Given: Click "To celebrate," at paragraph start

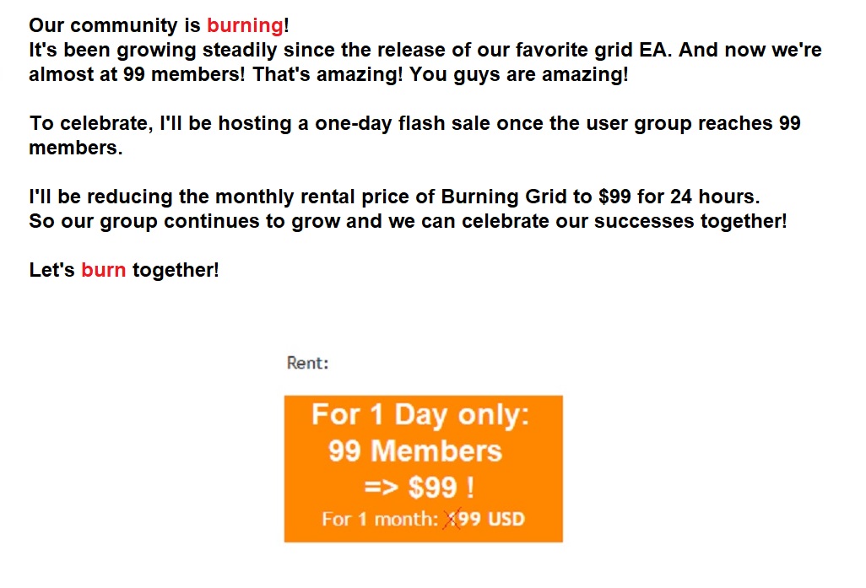Looking at the screenshot, I should tap(91, 123).
